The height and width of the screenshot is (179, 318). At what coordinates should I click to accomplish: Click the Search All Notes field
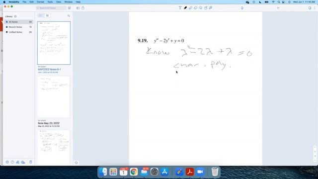[x=51, y=8]
